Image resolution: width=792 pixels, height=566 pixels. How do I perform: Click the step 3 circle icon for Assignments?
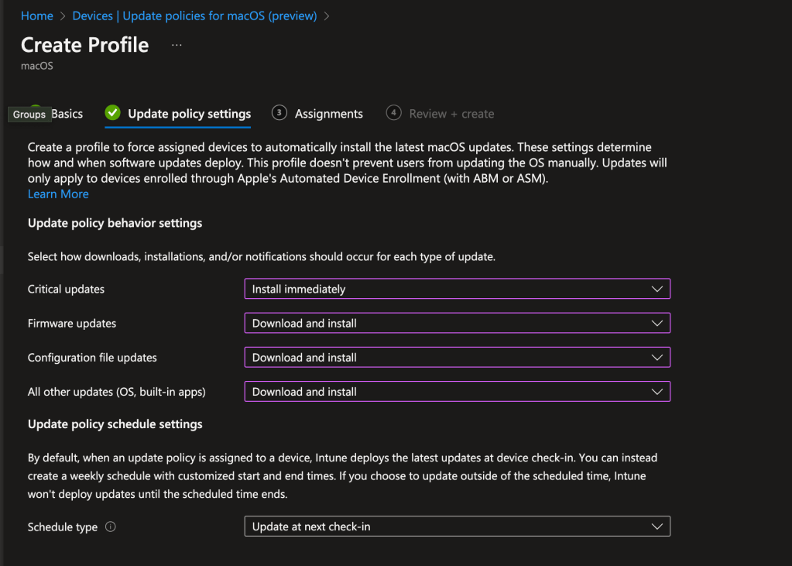pos(279,113)
